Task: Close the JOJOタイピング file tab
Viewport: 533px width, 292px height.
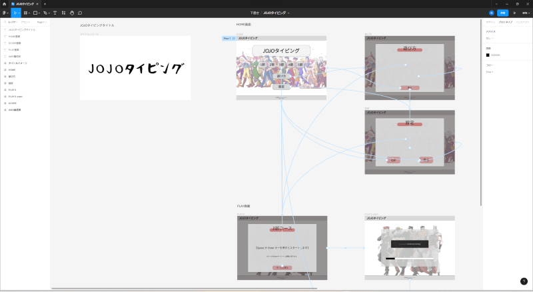Action: (x=37, y=4)
